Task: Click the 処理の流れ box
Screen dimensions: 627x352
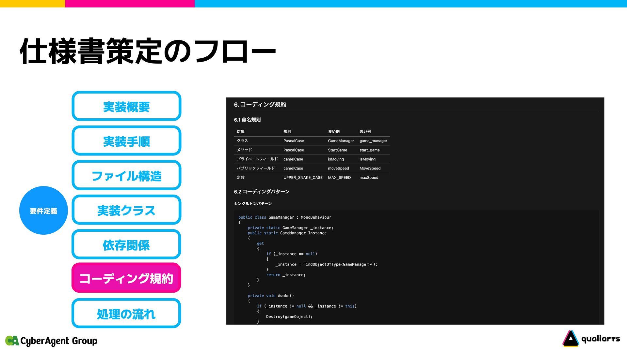Action: tap(126, 313)
